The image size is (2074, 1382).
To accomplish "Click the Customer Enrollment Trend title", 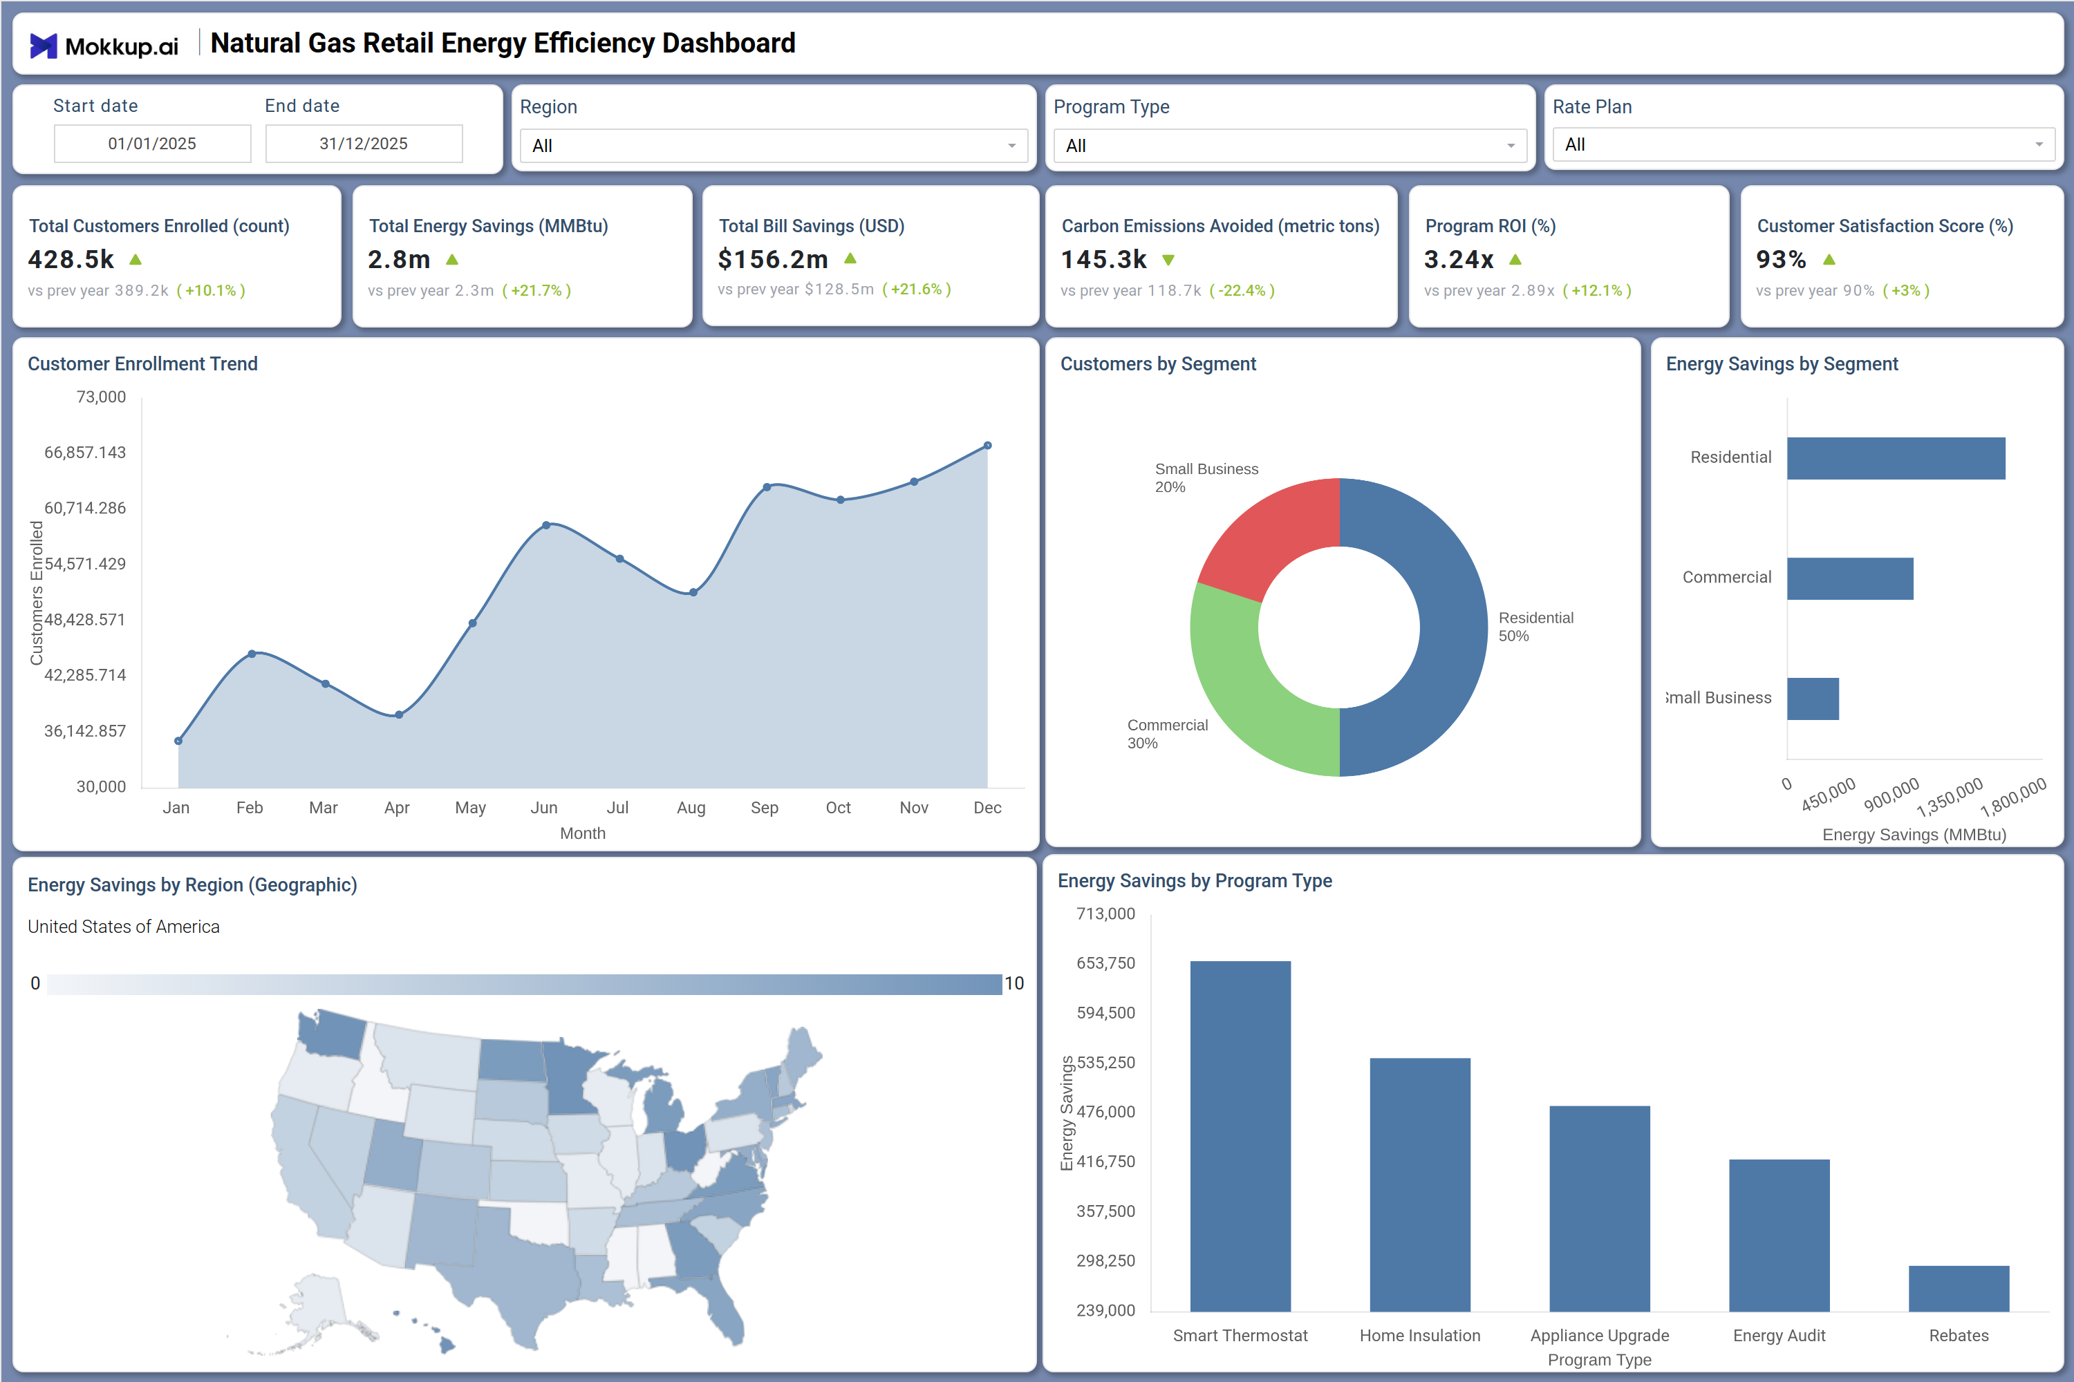I will pos(143,364).
